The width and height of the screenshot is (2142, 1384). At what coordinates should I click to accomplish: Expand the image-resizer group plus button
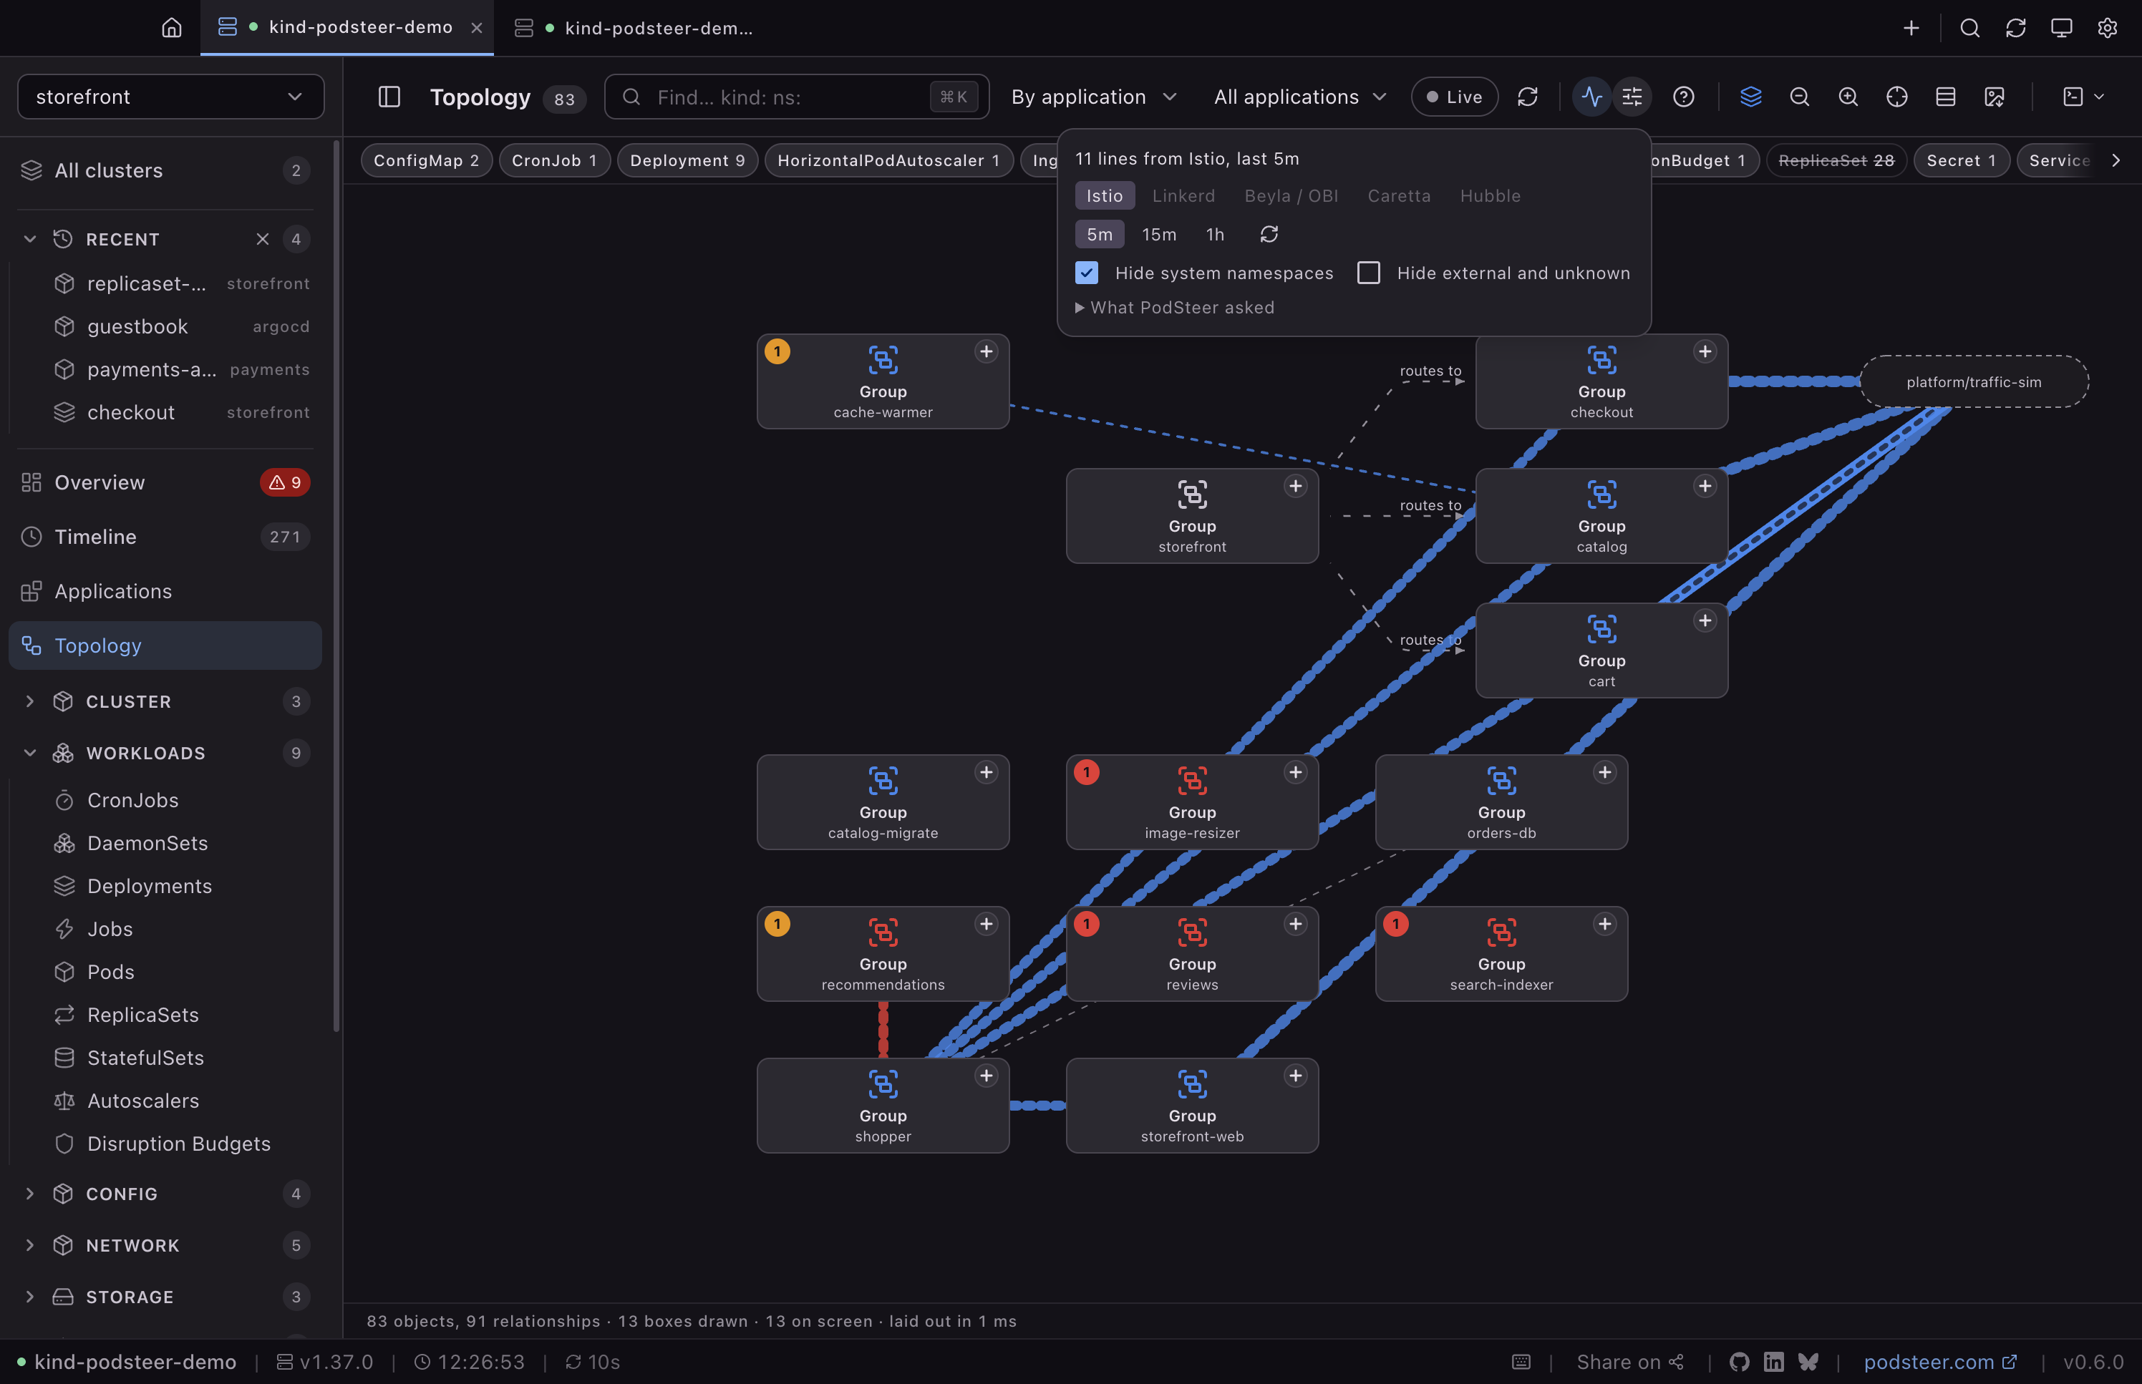[1295, 772]
